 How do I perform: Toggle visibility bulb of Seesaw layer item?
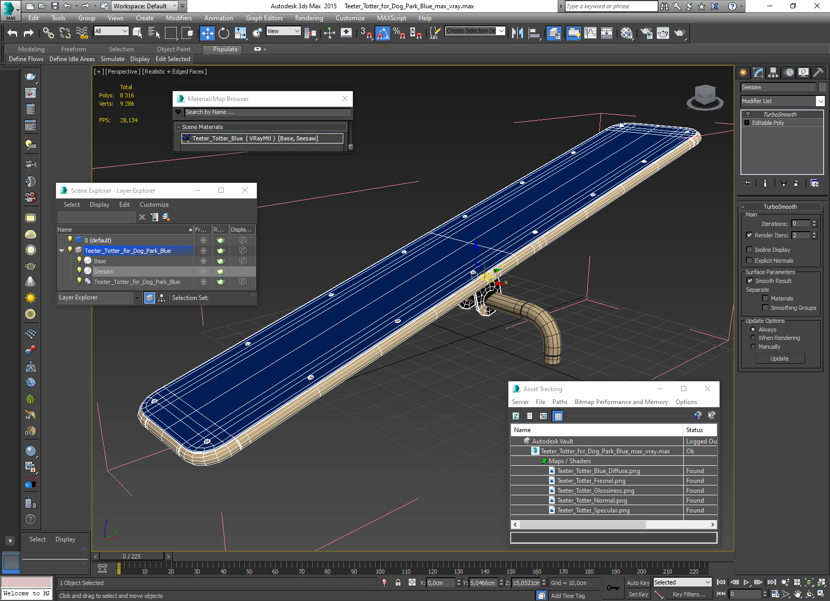[79, 270]
